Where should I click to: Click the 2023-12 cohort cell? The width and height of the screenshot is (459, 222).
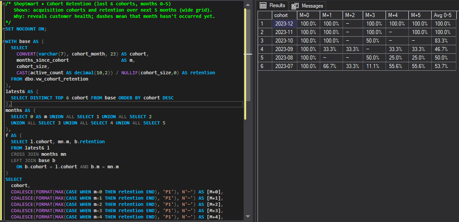coord(284,24)
